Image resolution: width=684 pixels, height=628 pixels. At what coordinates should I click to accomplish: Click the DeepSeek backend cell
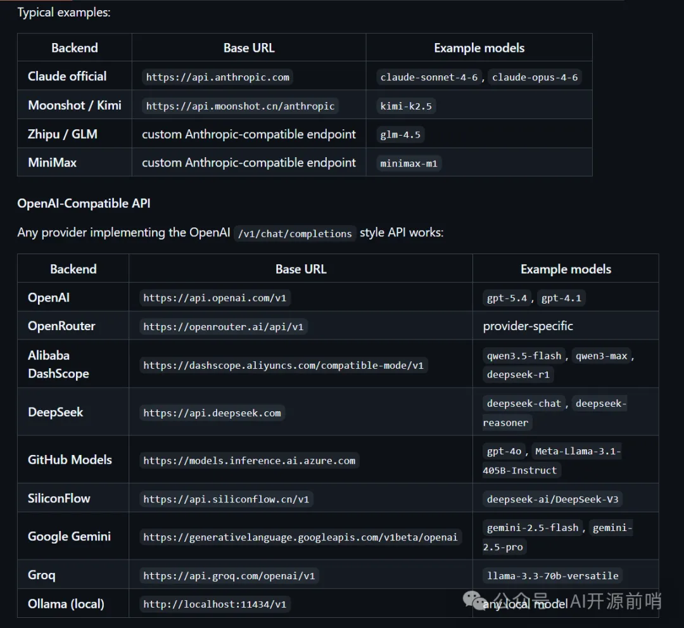(x=73, y=411)
